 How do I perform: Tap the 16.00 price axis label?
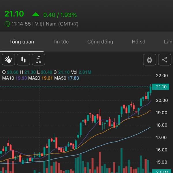click(161, 150)
